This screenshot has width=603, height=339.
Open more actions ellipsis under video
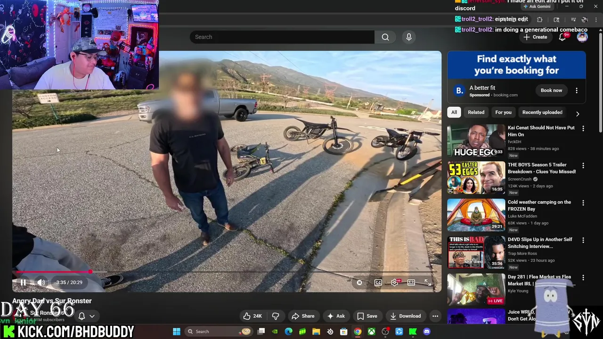(435, 316)
